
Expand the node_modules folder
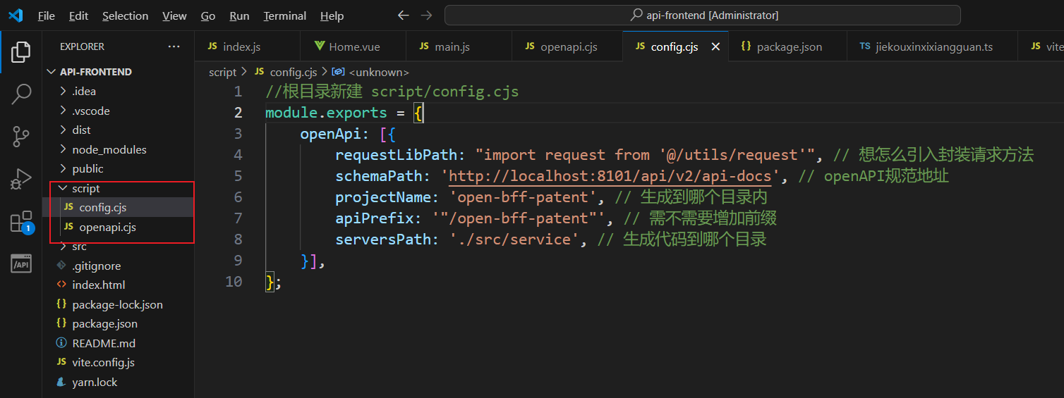[x=109, y=149]
